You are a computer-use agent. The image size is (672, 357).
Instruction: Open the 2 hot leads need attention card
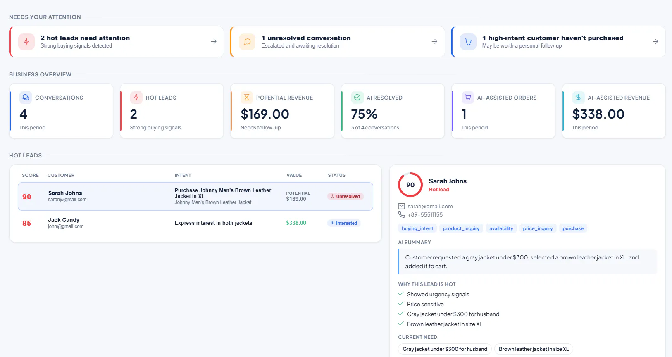(117, 42)
